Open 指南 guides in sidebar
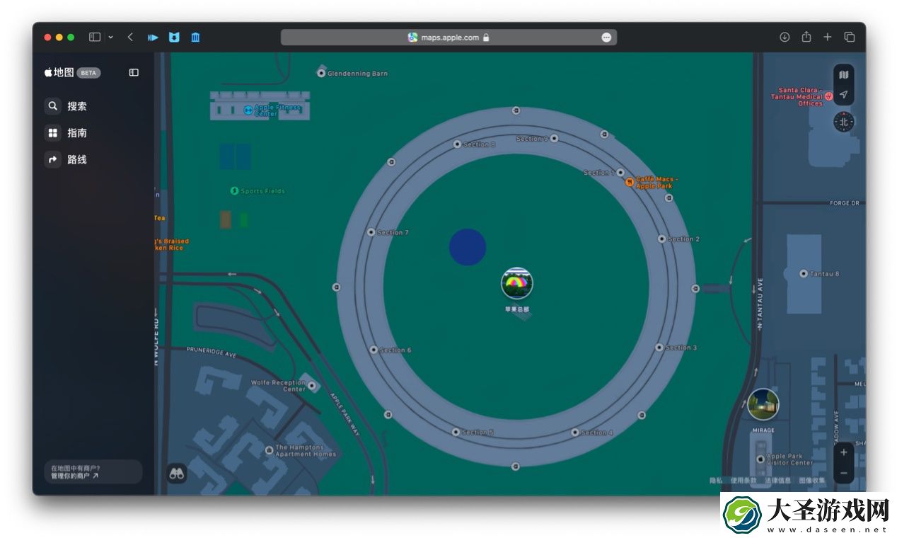 coord(66,133)
